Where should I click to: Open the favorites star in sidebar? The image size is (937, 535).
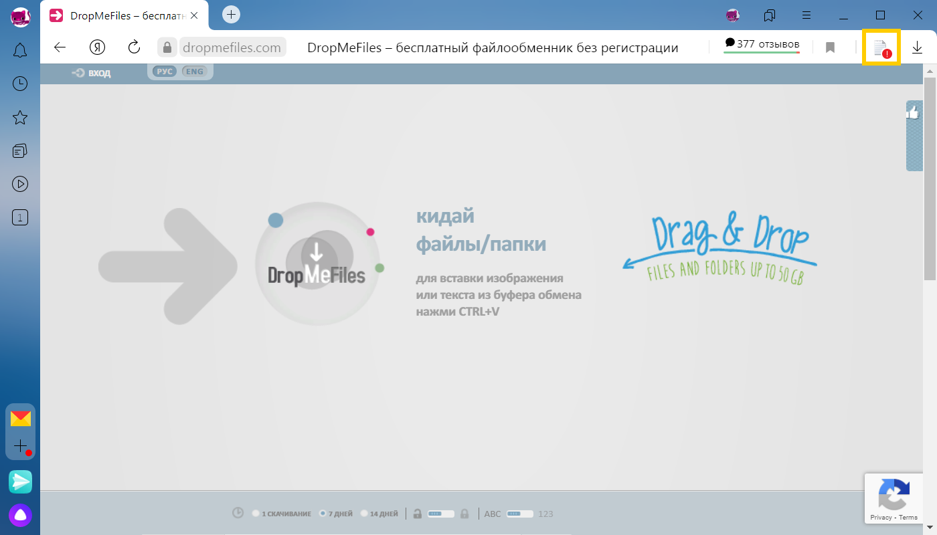[20, 118]
